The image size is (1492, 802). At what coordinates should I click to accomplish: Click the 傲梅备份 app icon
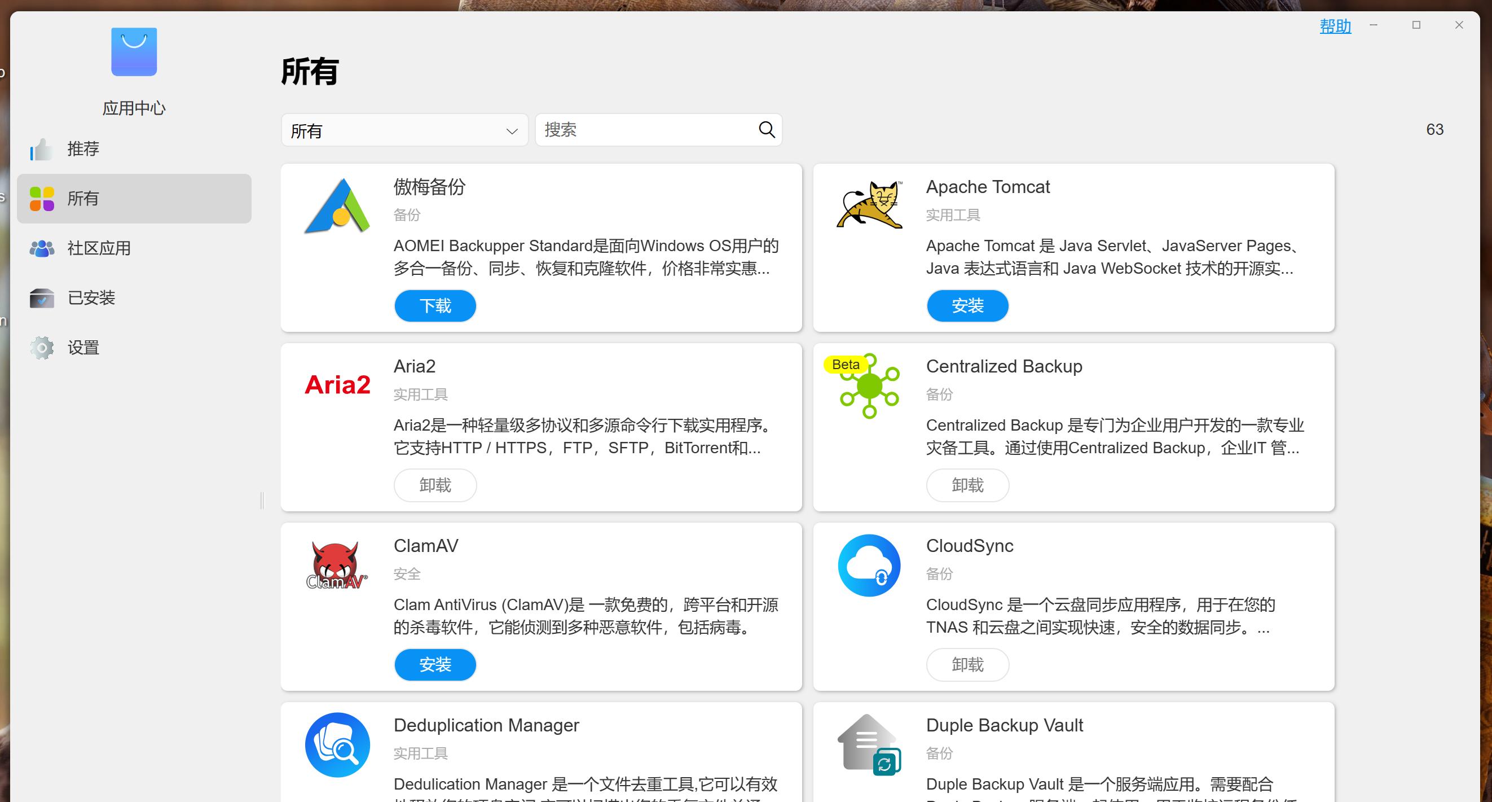tap(337, 205)
